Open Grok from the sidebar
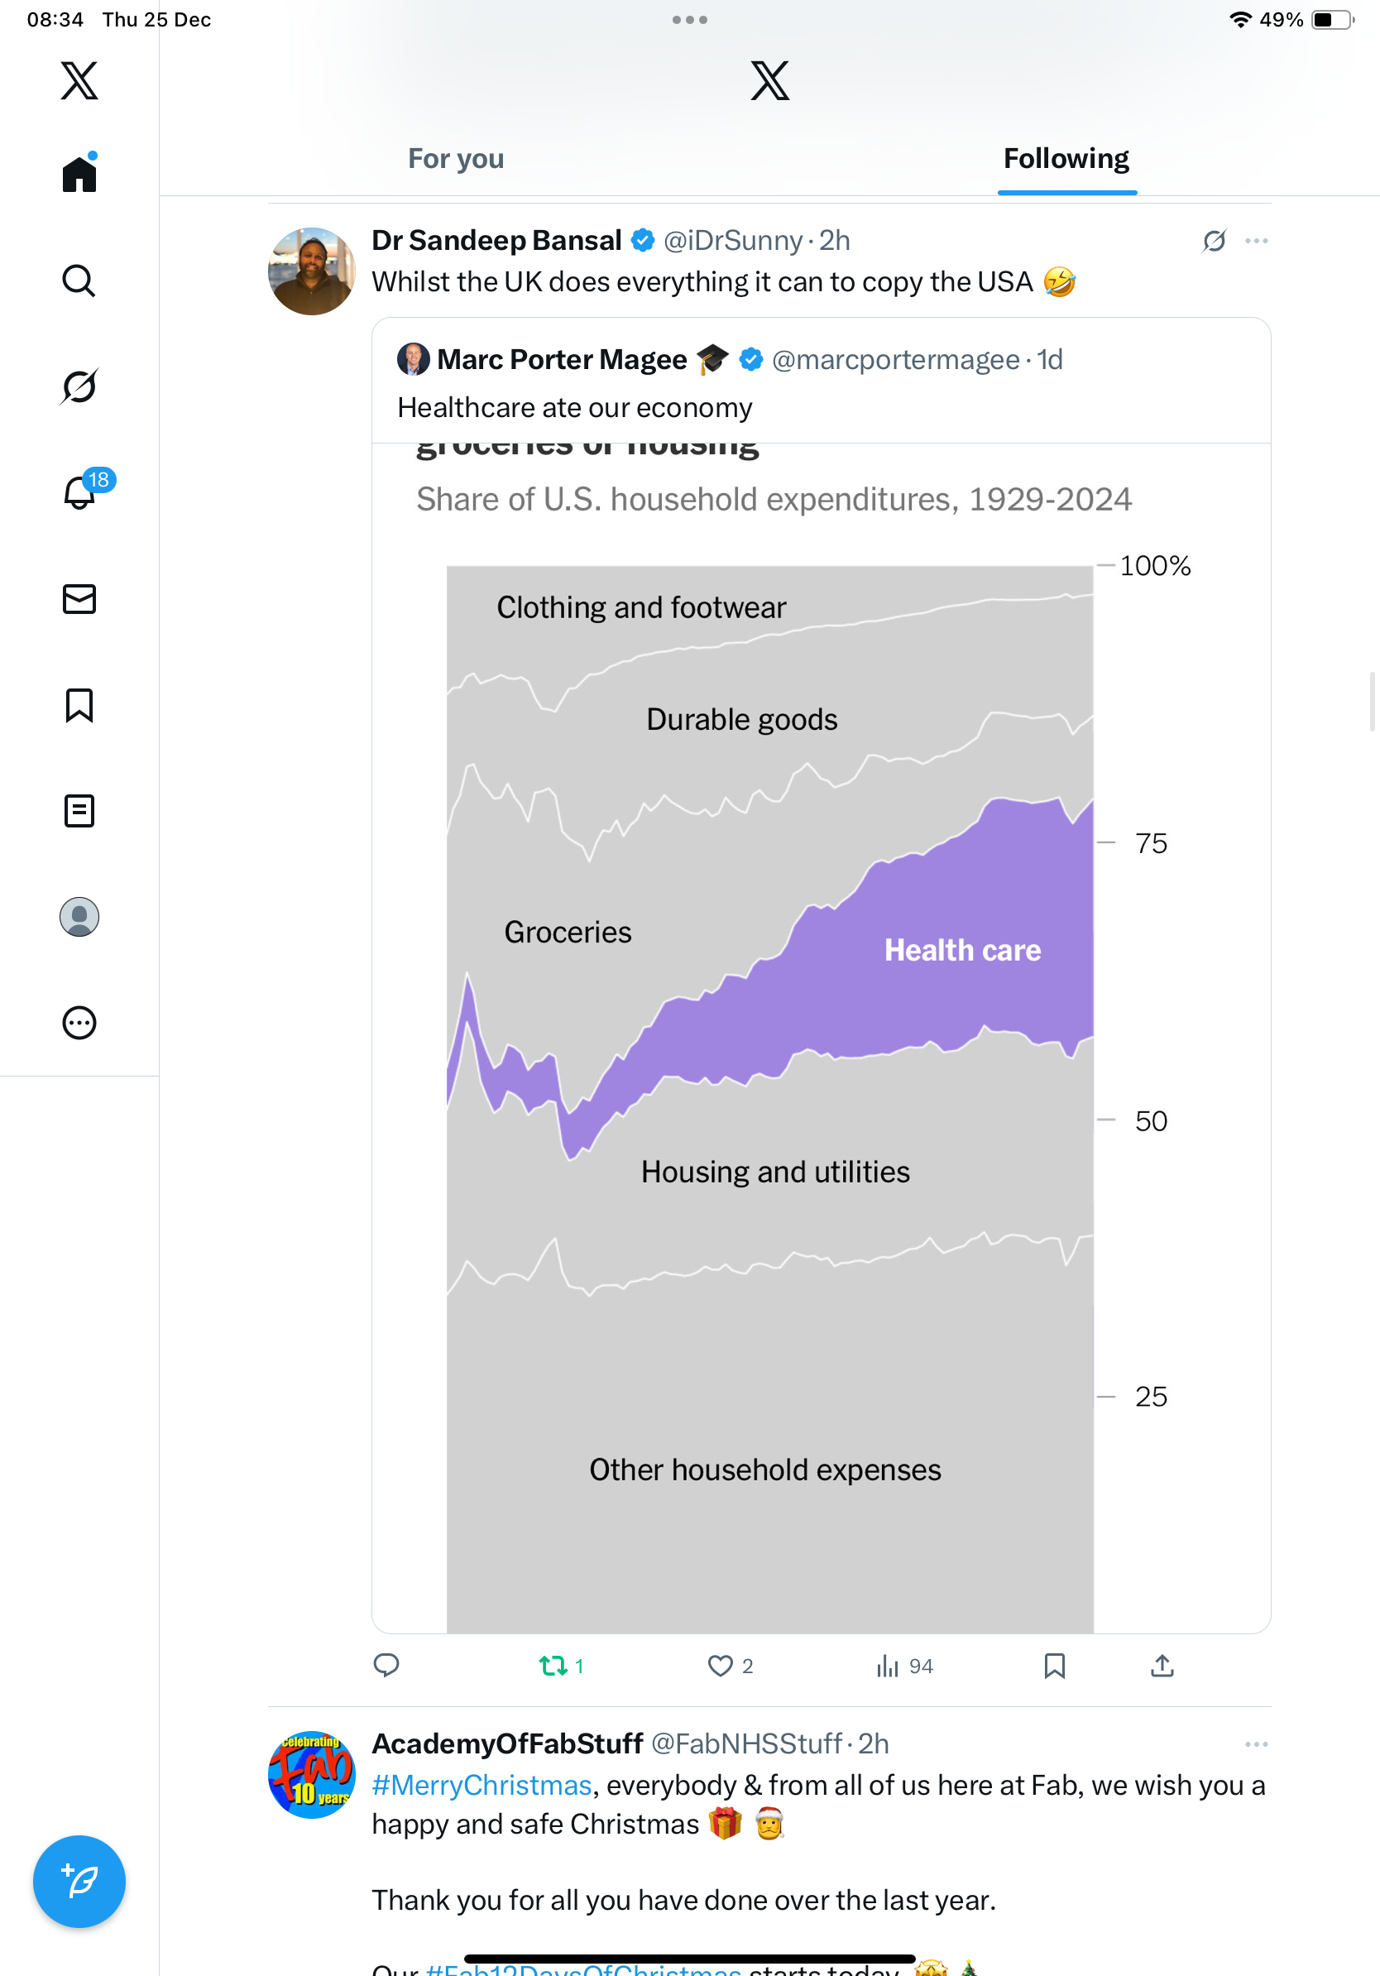Screen dimensions: 1380x1976 (x=79, y=386)
